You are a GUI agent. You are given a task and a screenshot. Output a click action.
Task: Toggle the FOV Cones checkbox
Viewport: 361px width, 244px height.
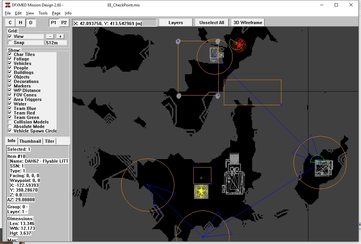pyautogui.click(x=10, y=95)
